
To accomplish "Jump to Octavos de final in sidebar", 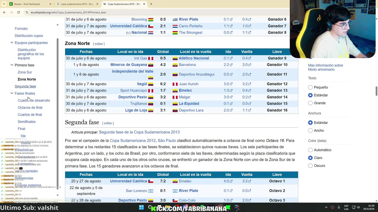I will (30, 107).
